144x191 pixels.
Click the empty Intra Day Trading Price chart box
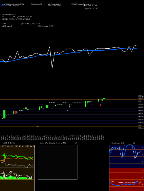click(x=58, y=162)
